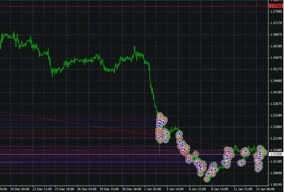Screen dimensions: 284x192
Task: Click the 1.56675 price axis value
Action: click(276, 35)
